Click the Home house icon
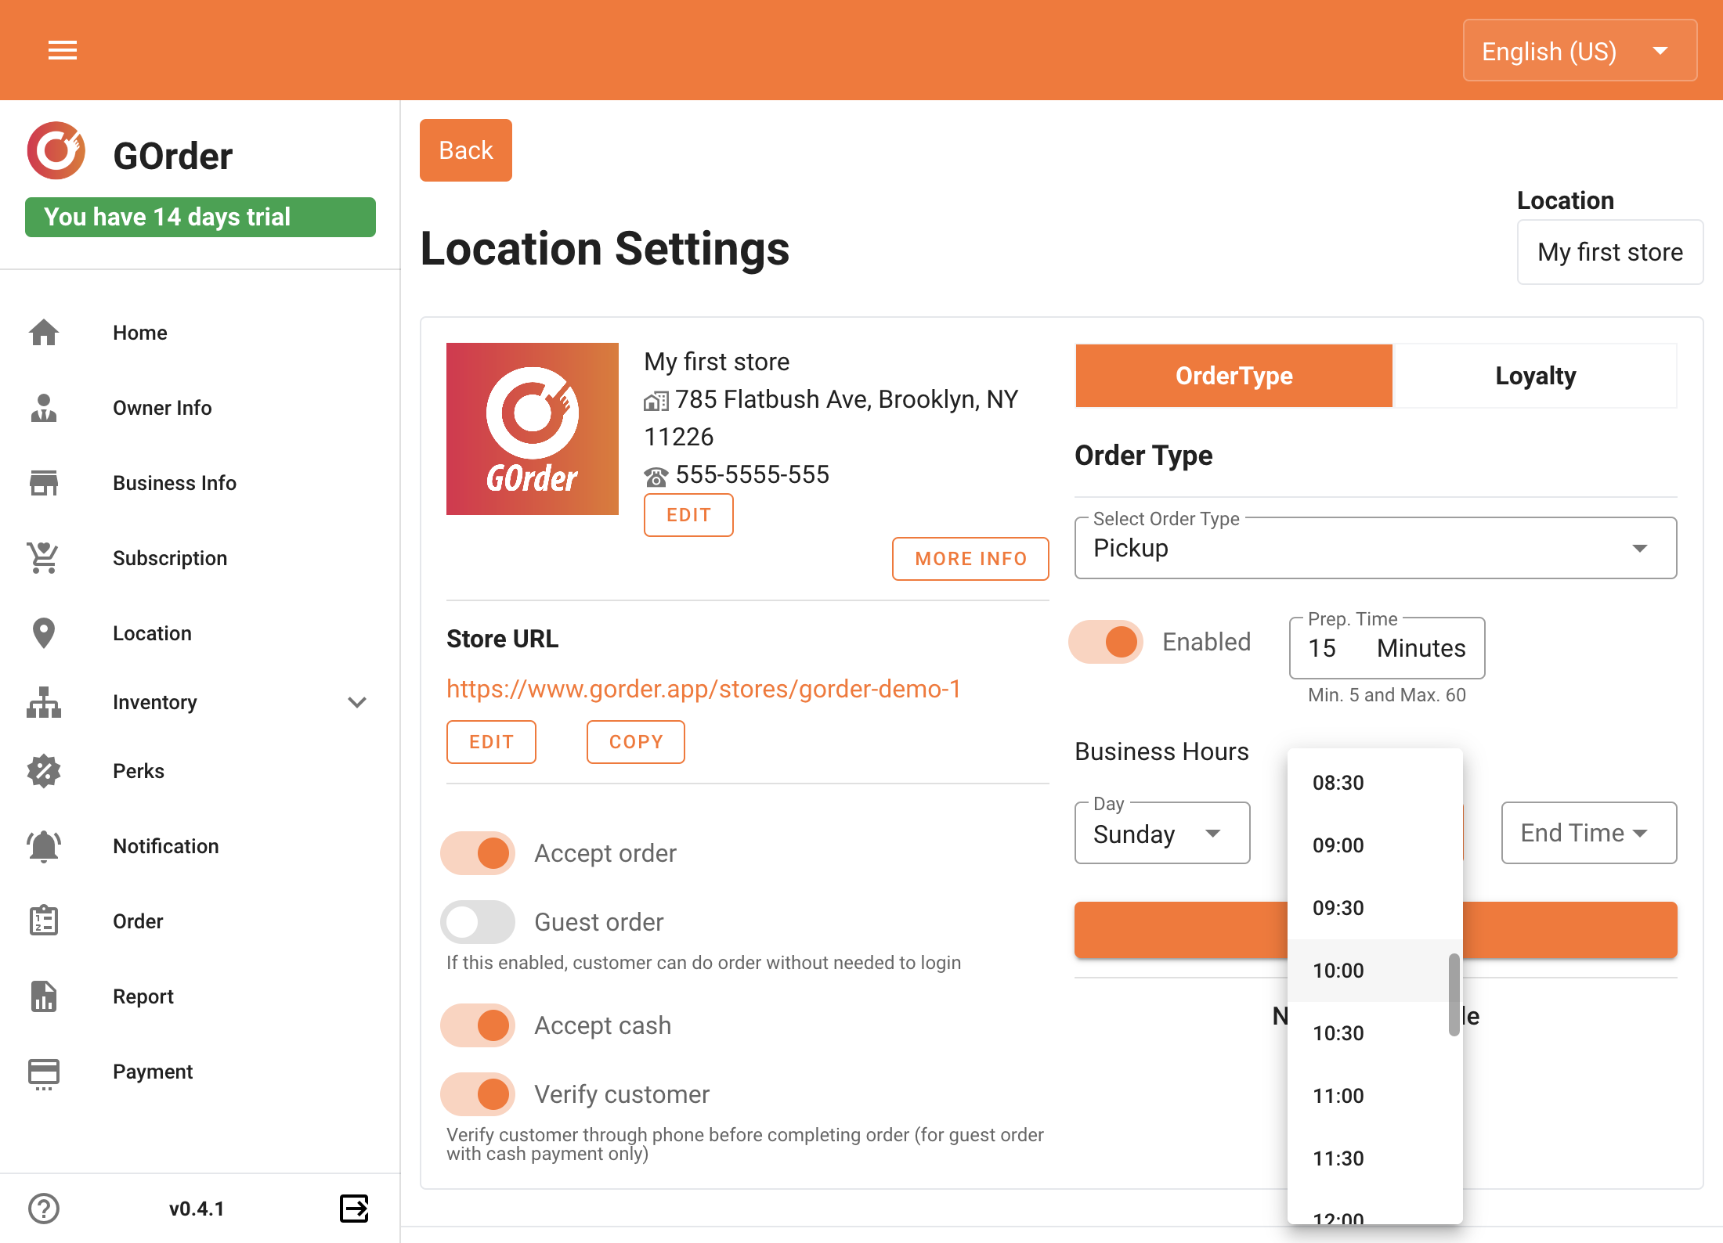Image resolution: width=1723 pixels, height=1243 pixels. tap(44, 333)
